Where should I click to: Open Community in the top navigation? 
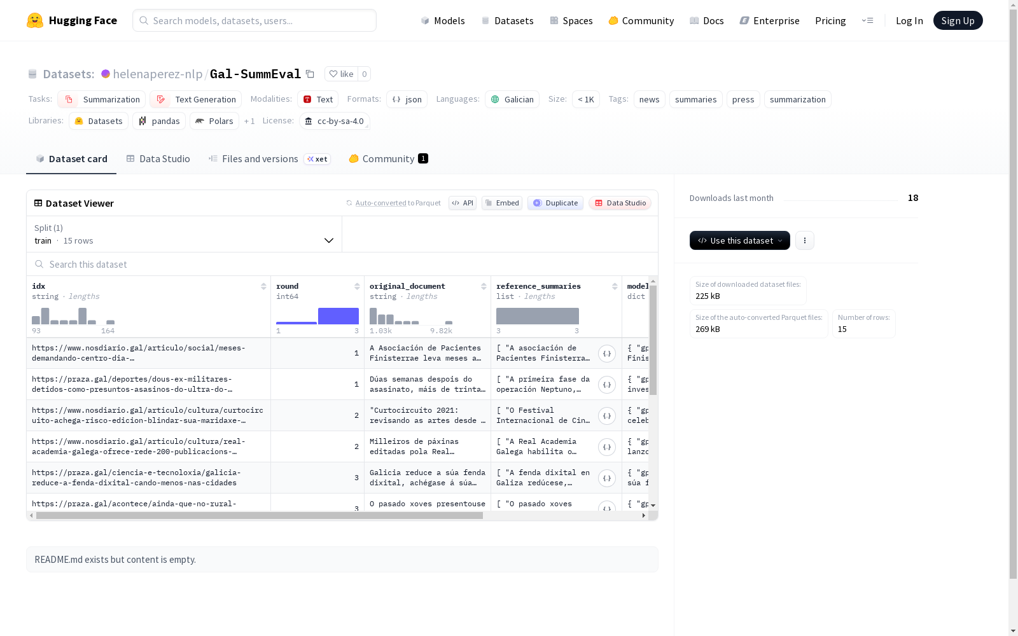(641, 20)
